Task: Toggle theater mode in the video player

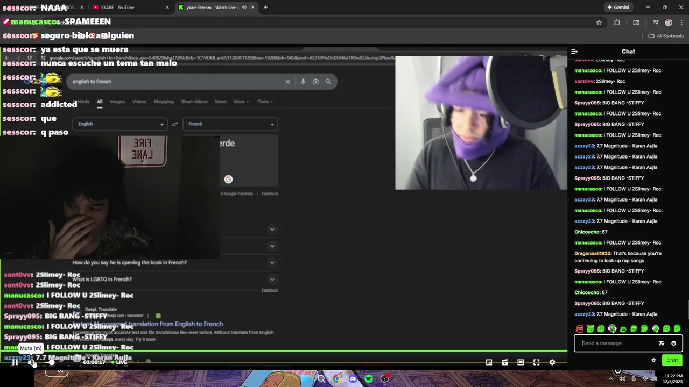Action: click(521, 362)
